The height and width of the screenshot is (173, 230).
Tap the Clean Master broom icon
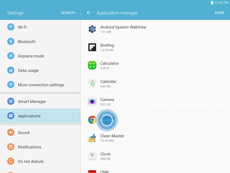click(x=92, y=138)
